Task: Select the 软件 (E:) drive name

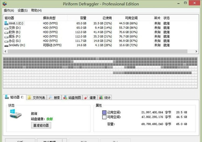Action: coord(15,32)
